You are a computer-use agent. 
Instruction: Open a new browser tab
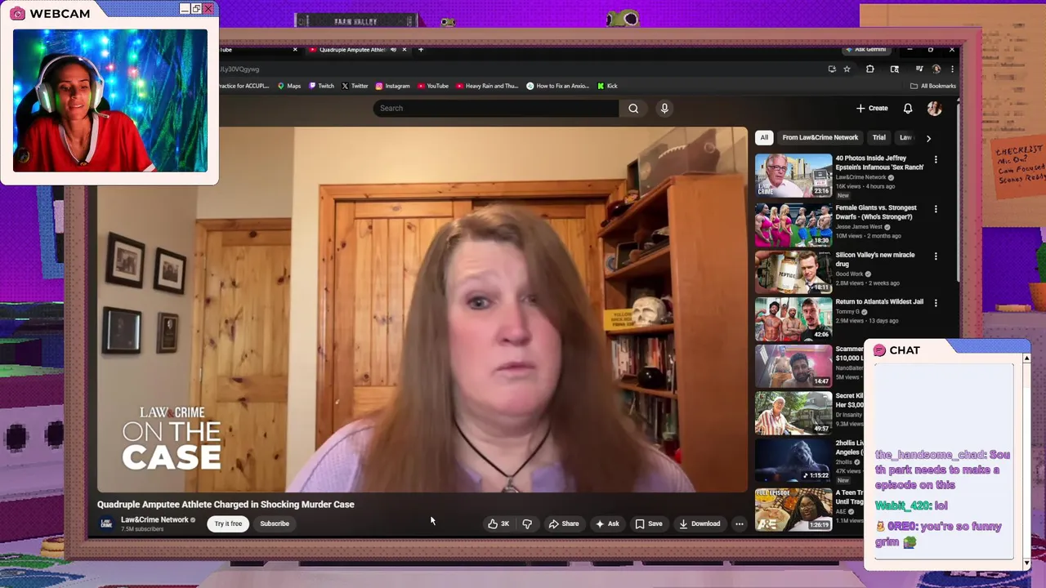421,50
